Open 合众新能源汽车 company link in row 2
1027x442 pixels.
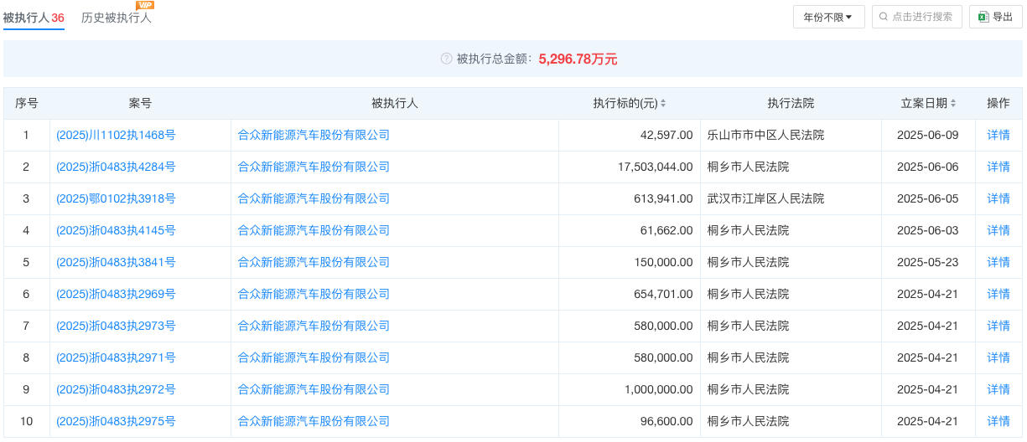pyautogui.click(x=314, y=167)
